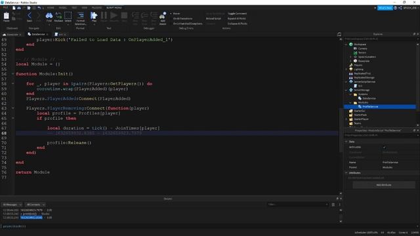Expand the StarterPlayer tree node

click(x=346, y=119)
